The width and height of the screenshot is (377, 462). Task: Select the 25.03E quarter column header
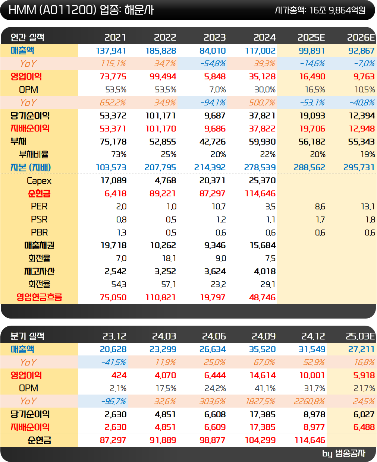coord(360,336)
